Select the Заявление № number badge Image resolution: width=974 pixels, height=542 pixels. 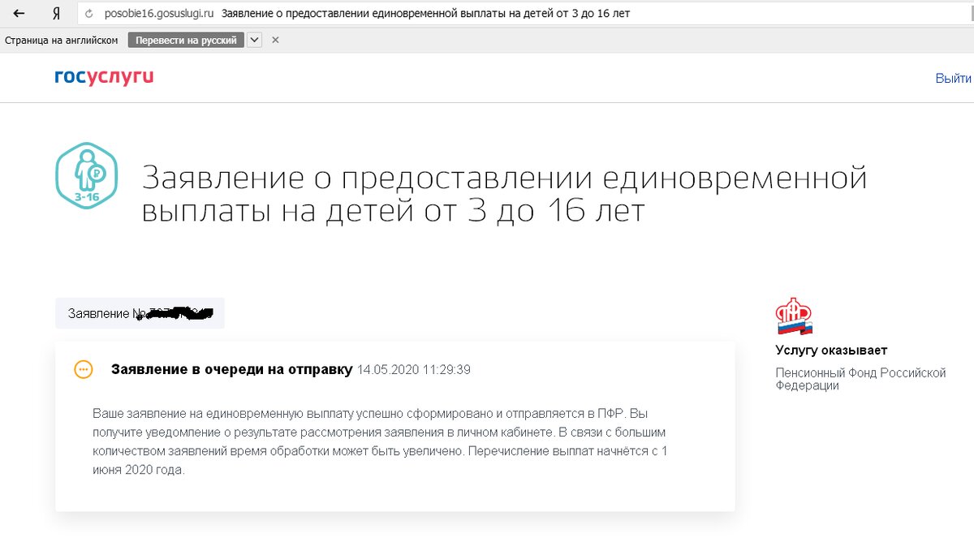point(138,313)
